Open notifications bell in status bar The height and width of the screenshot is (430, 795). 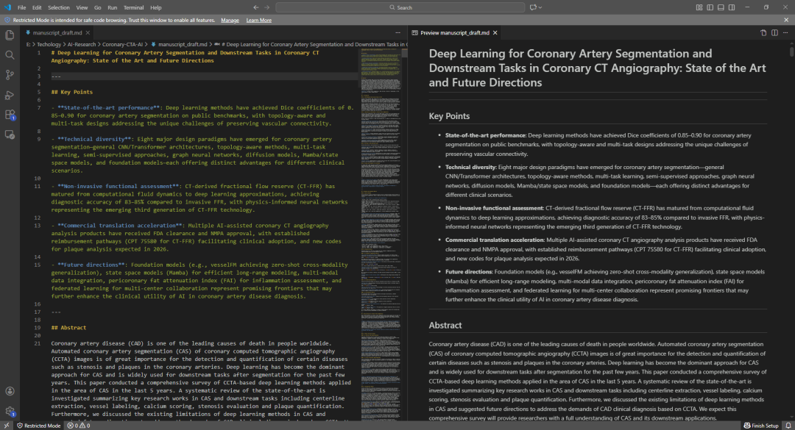(788, 426)
